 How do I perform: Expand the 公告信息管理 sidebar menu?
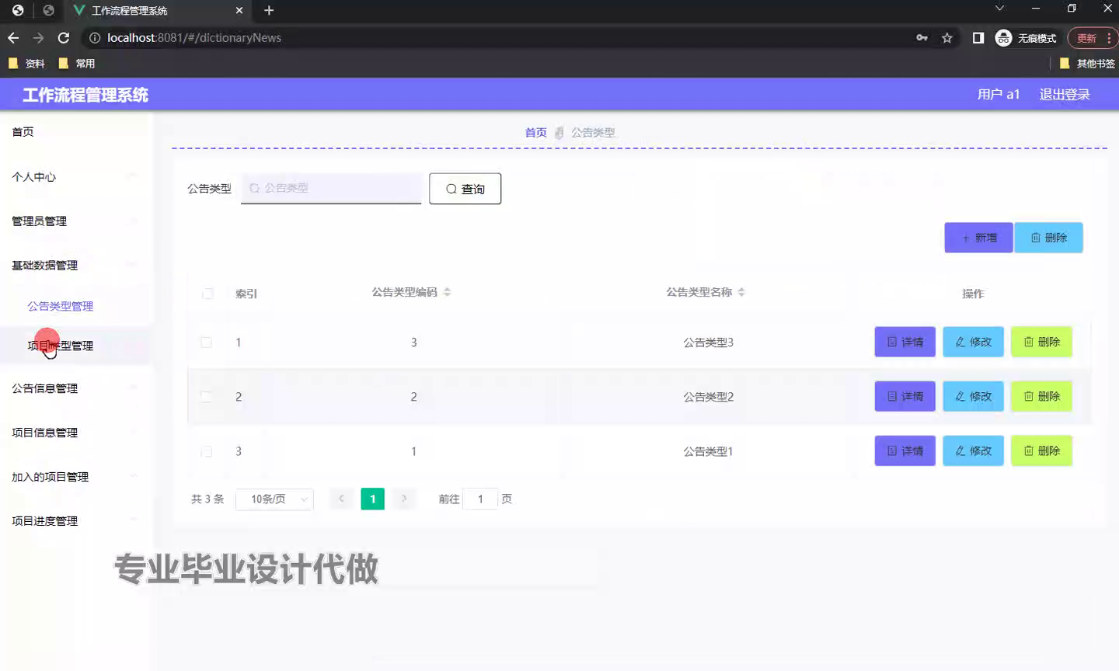tap(75, 388)
